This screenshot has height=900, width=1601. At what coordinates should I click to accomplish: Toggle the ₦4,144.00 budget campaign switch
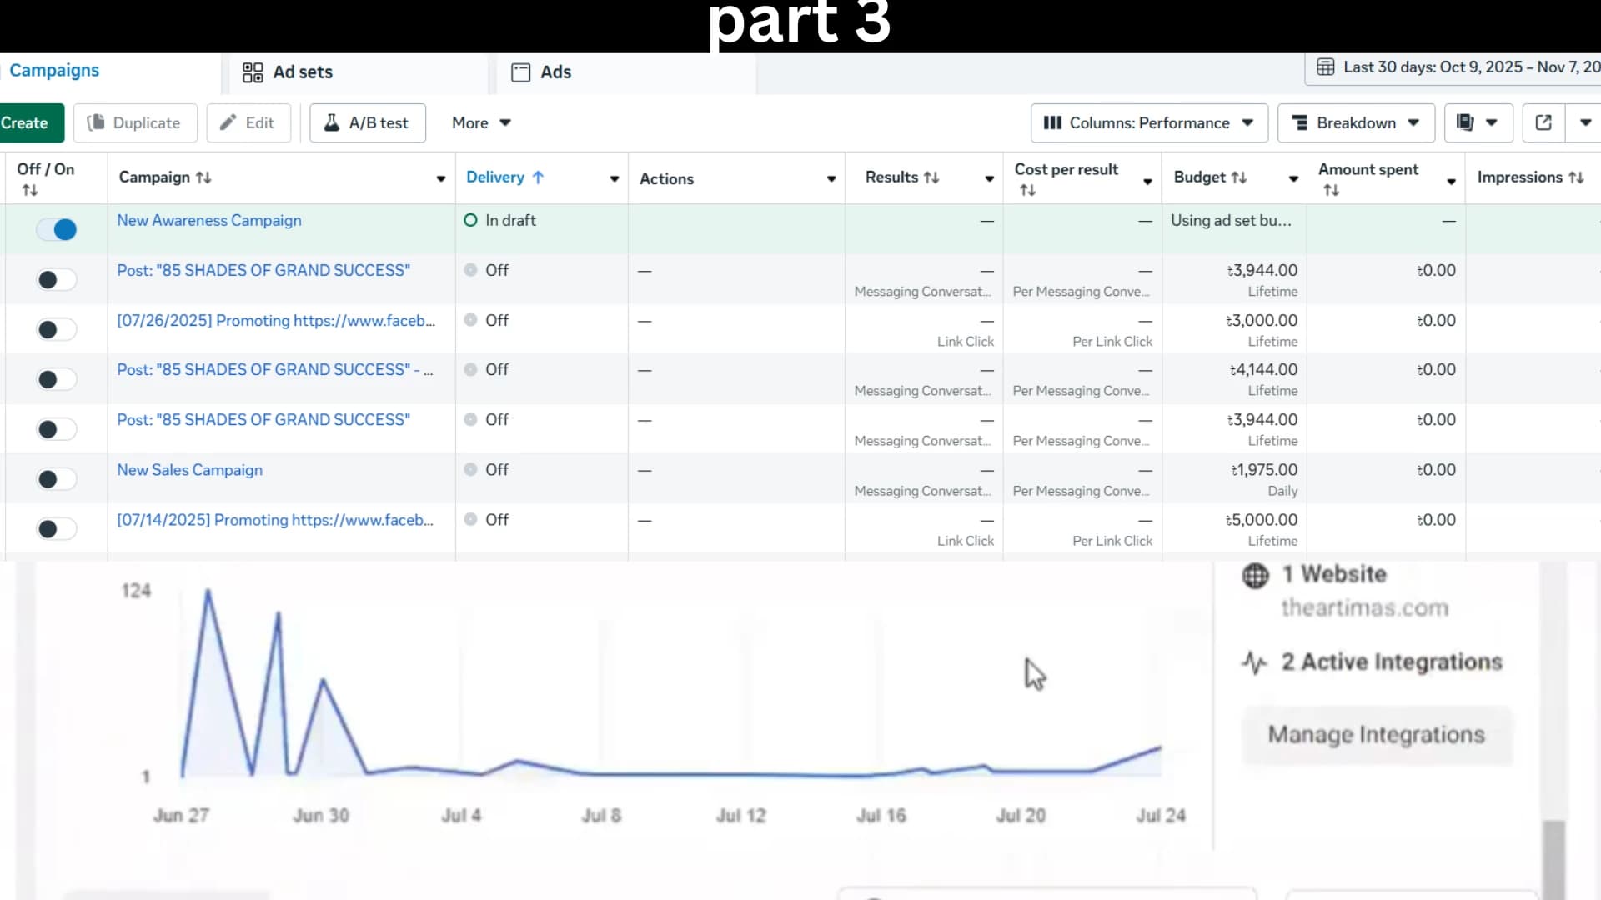[57, 379]
